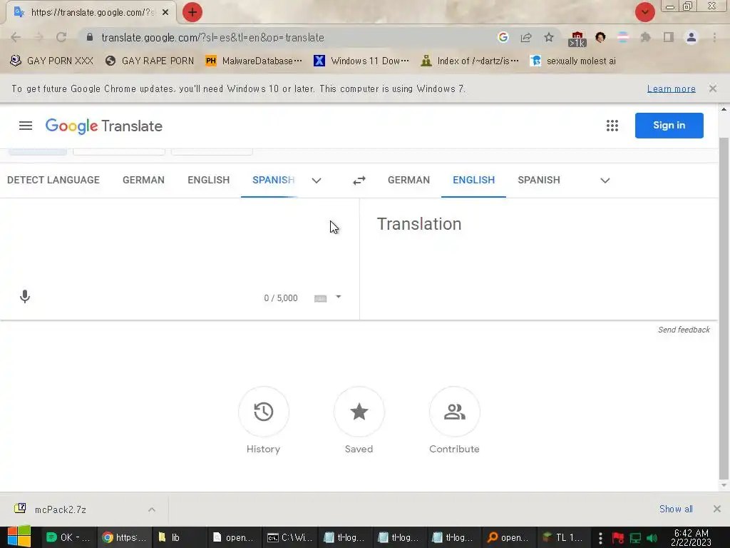The height and width of the screenshot is (548, 730).
Task: Open the Chrome profile avatar
Action: (692, 37)
